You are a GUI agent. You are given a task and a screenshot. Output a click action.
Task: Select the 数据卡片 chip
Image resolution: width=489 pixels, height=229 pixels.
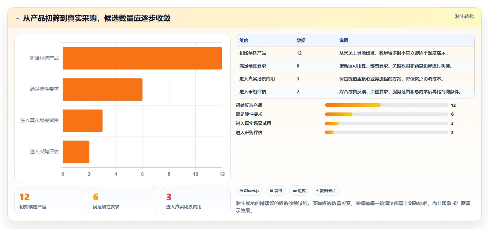pos(326,191)
